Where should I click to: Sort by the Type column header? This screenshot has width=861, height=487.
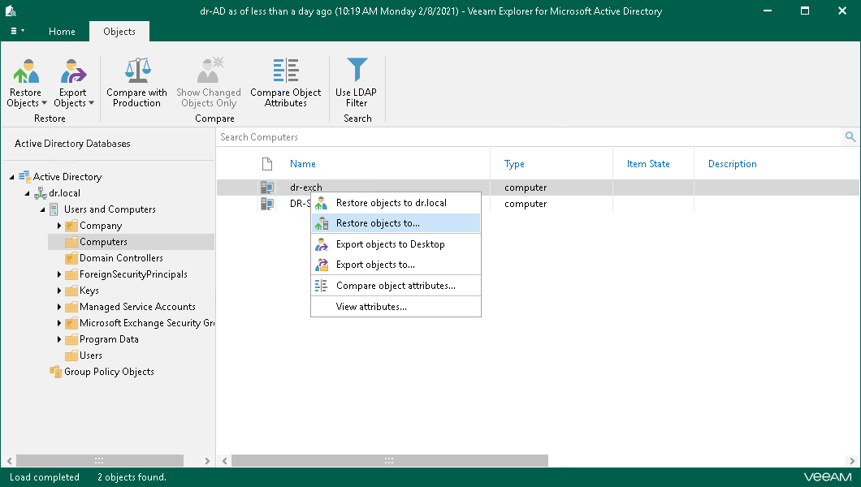pos(514,164)
